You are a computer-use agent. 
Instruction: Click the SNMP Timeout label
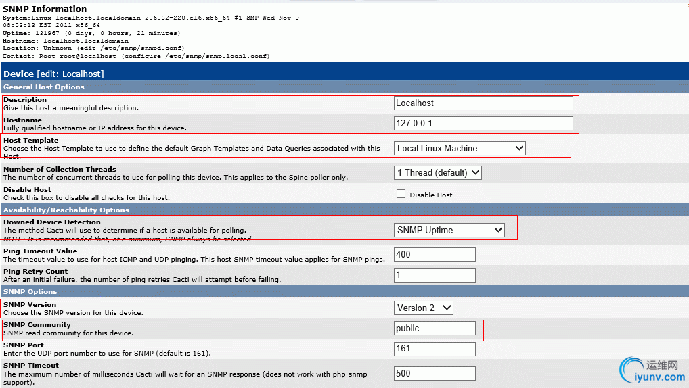point(31,365)
